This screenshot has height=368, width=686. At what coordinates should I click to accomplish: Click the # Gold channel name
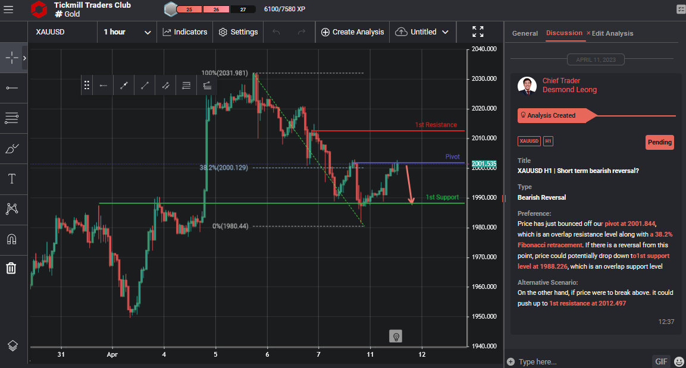(x=67, y=14)
